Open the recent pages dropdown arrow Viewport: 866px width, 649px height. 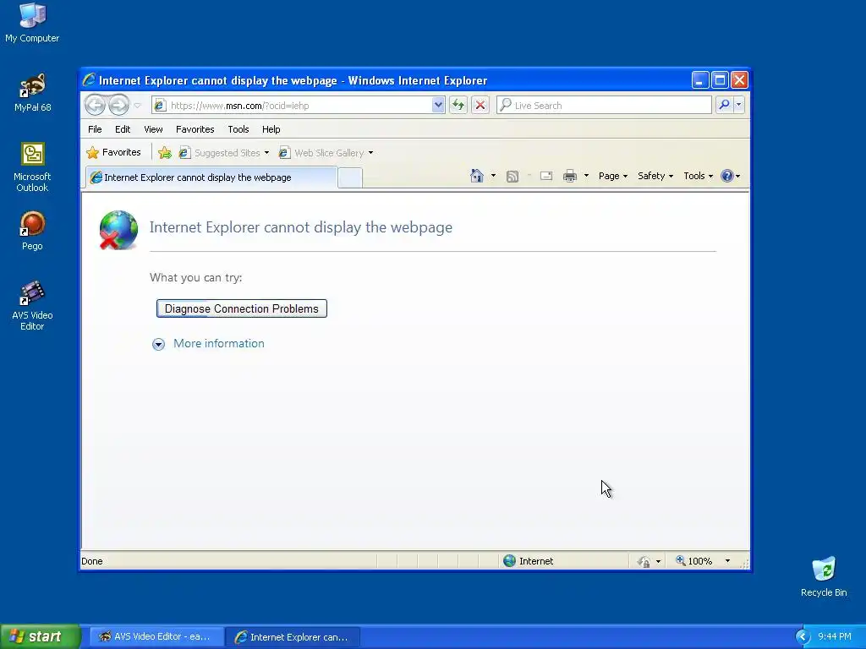pos(138,106)
